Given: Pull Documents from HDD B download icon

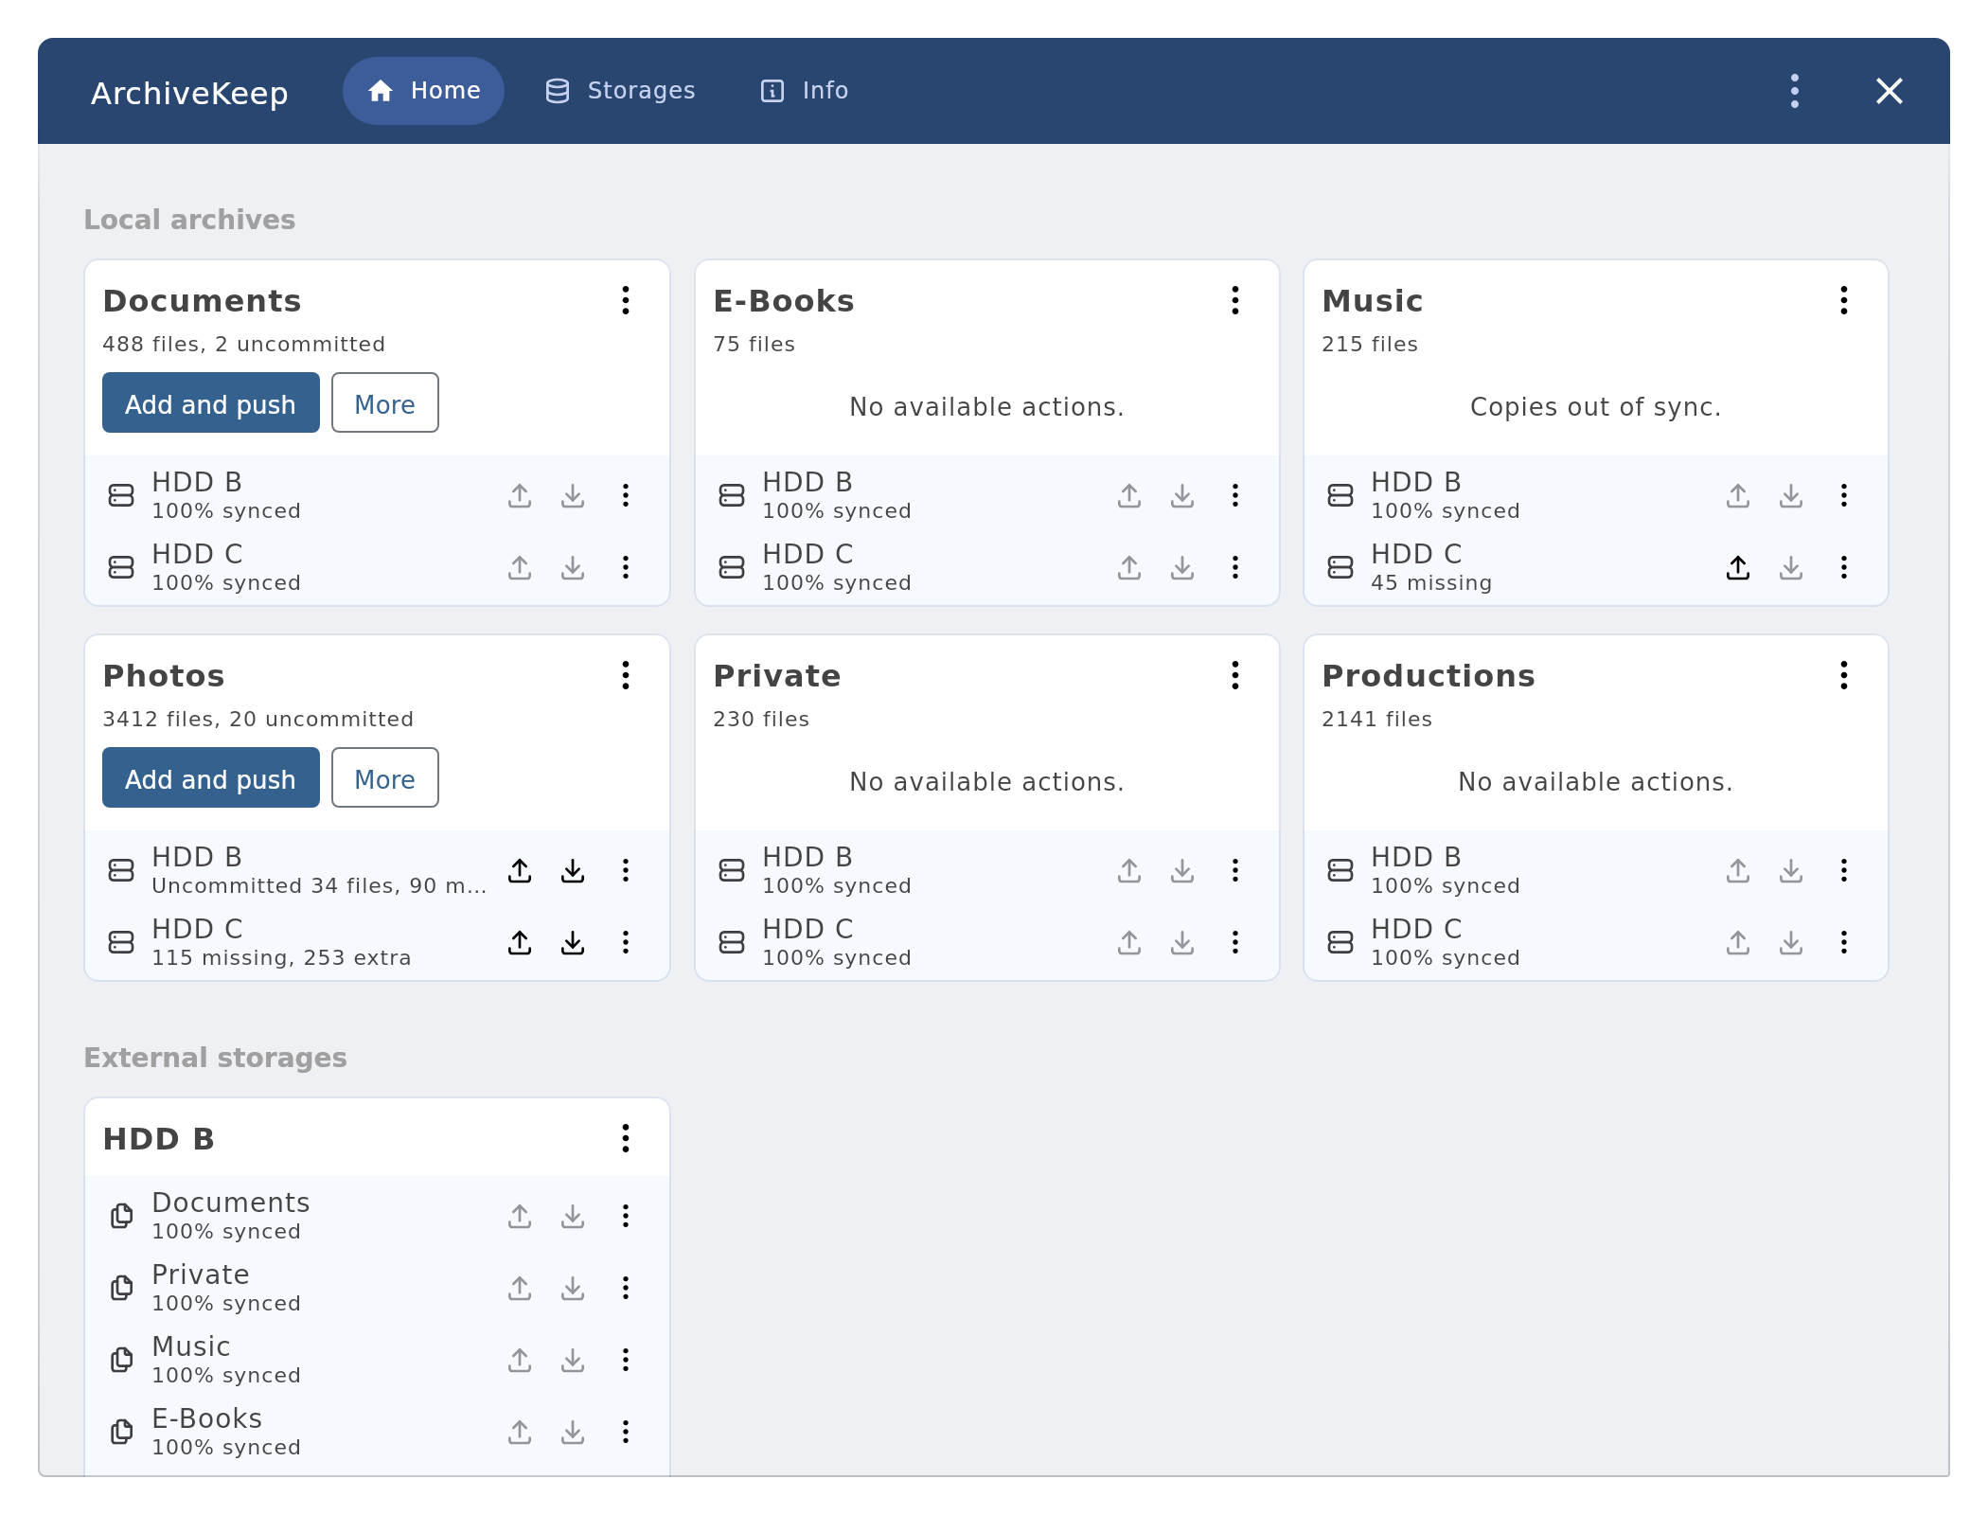Looking at the screenshot, I should point(573,495).
